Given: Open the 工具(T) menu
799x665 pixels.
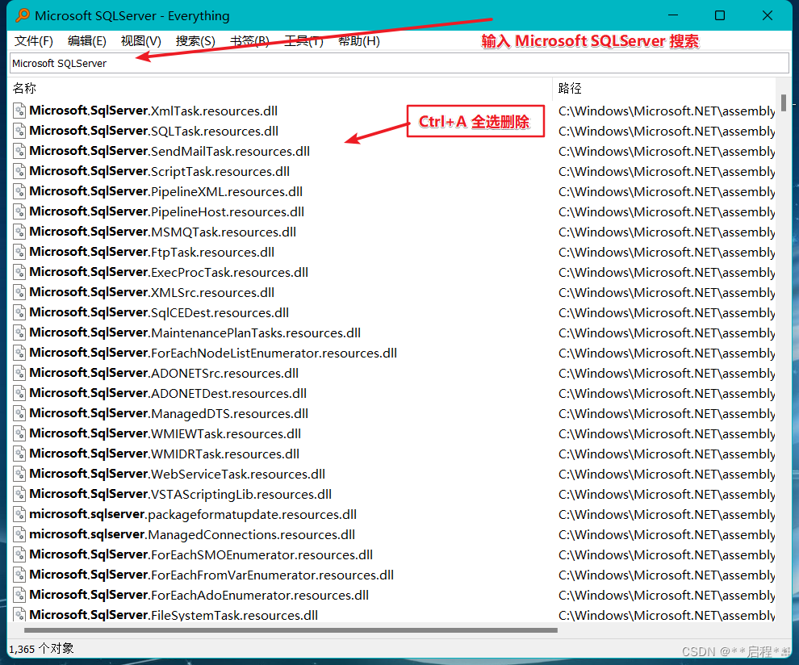Looking at the screenshot, I should click(x=303, y=41).
